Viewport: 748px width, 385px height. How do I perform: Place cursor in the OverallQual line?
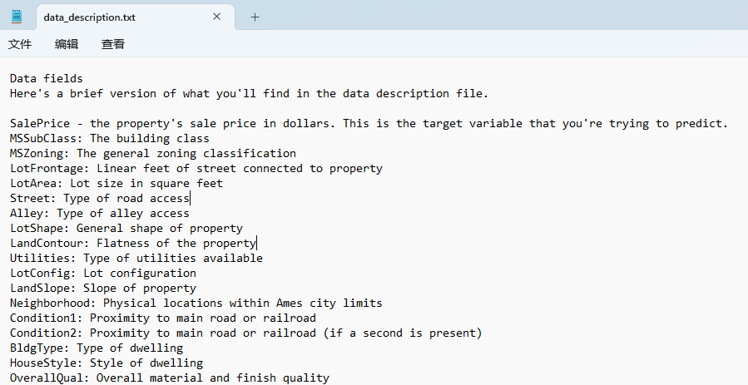click(170, 378)
